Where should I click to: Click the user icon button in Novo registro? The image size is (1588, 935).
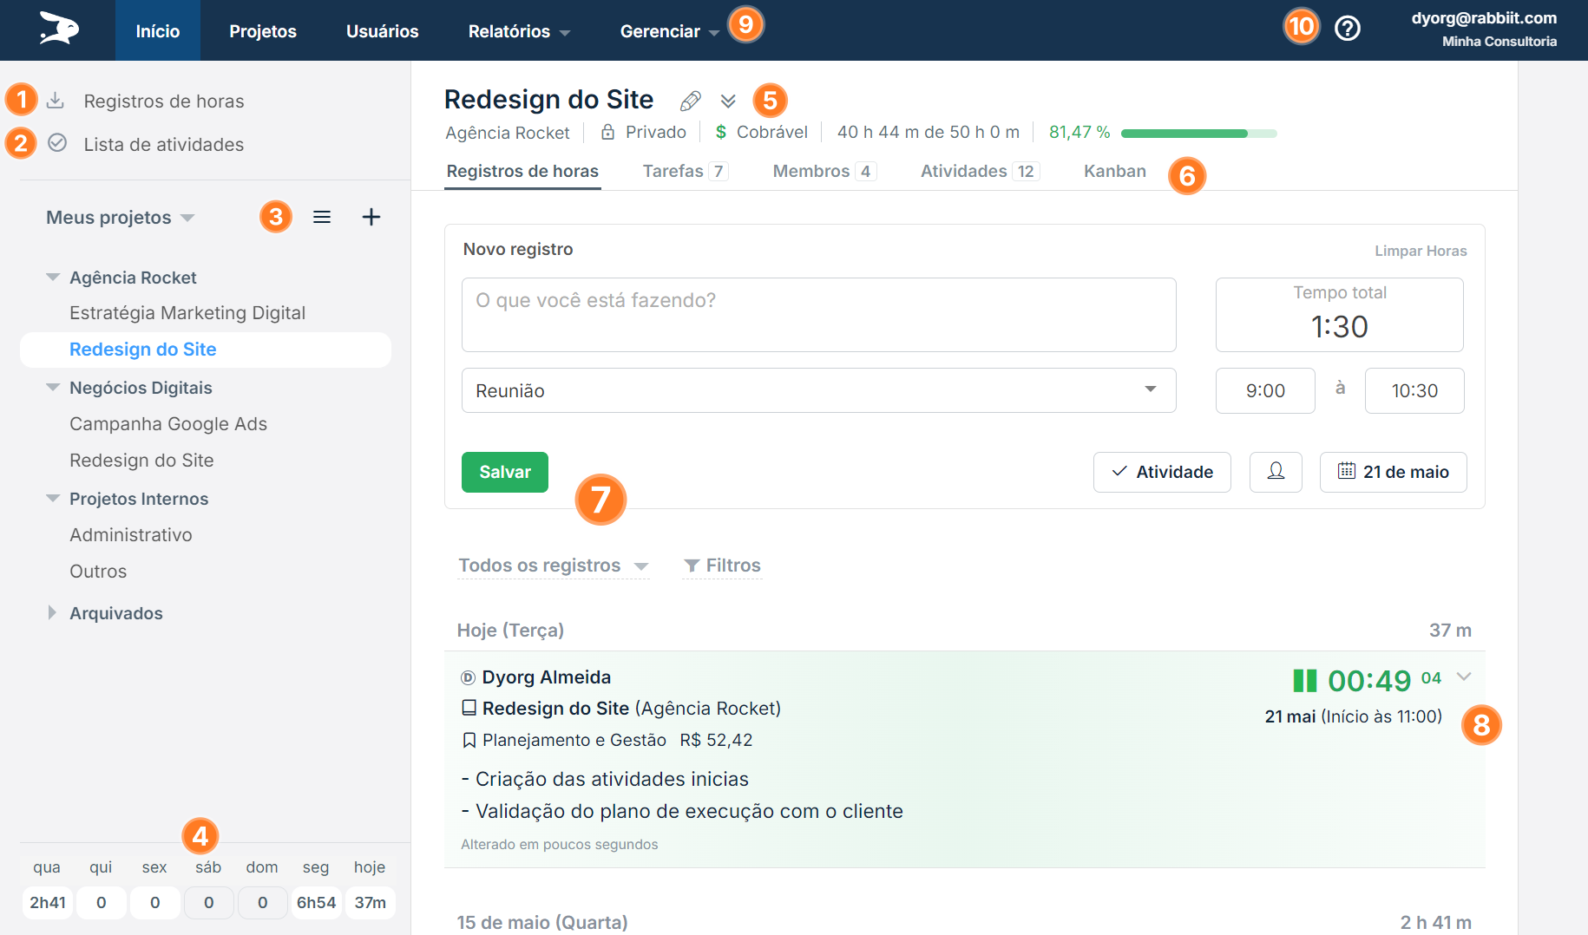pos(1276,472)
